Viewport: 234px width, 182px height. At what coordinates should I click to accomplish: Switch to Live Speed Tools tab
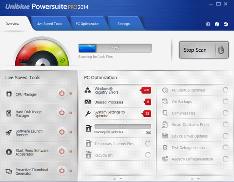pyautogui.click(x=49, y=24)
